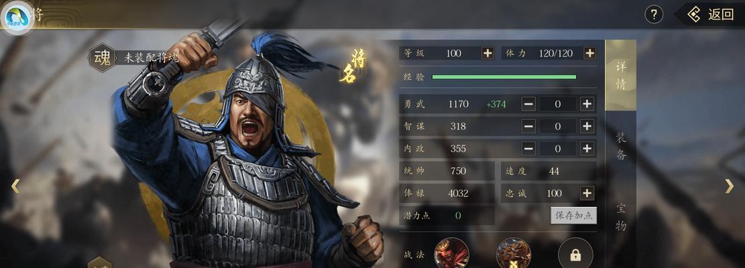Tap the 魂 soul slot icon
The width and height of the screenshot is (745, 268).
click(x=103, y=58)
